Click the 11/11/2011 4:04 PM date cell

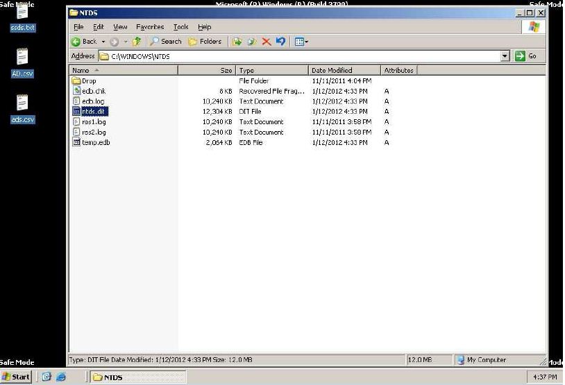coord(341,81)
